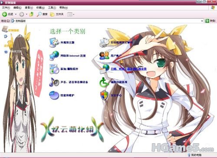217x158 pixels.
Task: Click the green wheelchair 辅助功能选项 icon
Action: point(104,82)
